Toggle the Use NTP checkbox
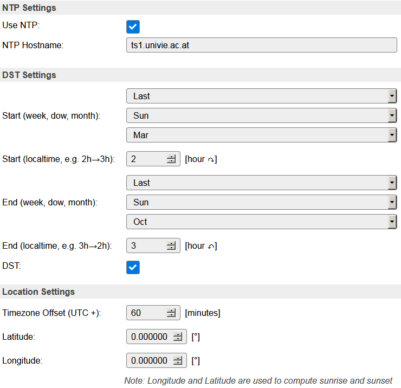 (133, 27)
